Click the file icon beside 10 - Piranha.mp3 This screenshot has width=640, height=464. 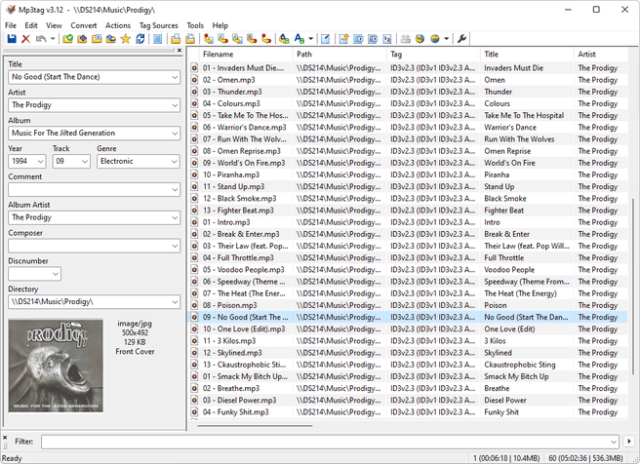(x=194, y=174)
